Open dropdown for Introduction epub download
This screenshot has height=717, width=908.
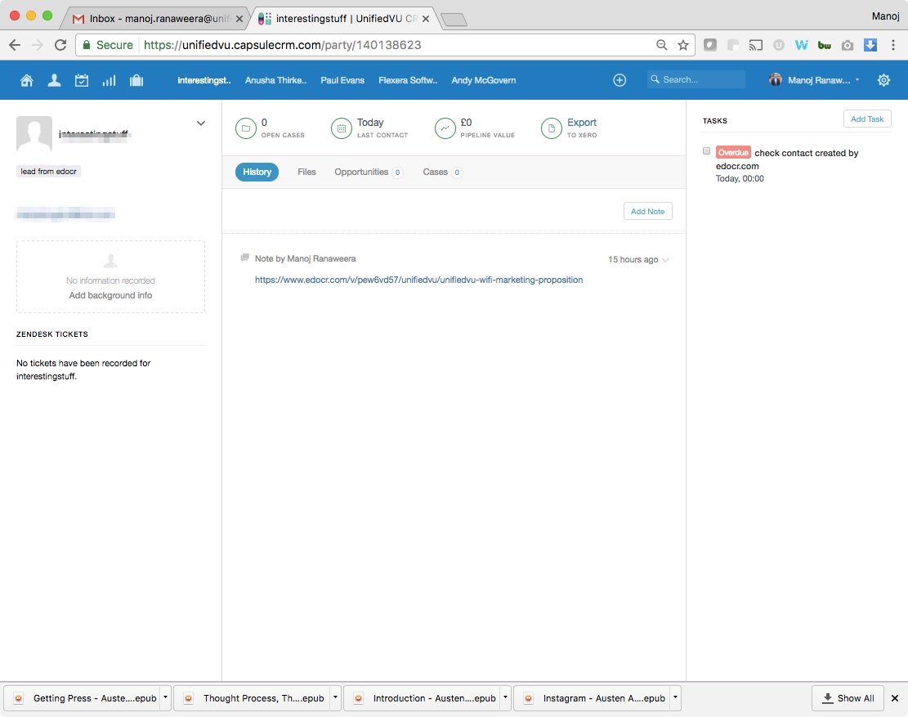pyautogui.click(x=505, y=698)
